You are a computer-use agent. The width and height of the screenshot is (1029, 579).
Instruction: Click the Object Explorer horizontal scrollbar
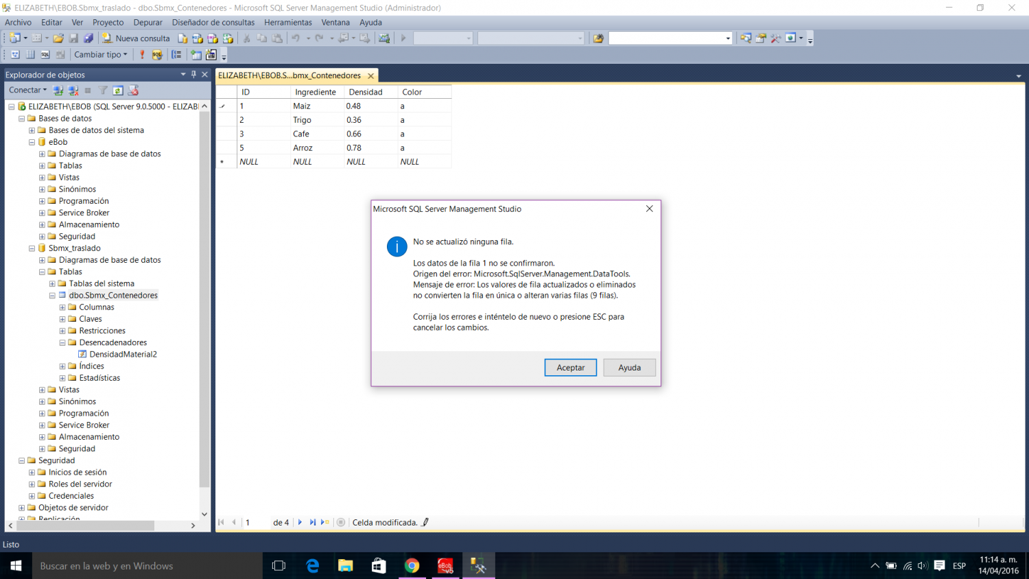[x=85, y=525]
